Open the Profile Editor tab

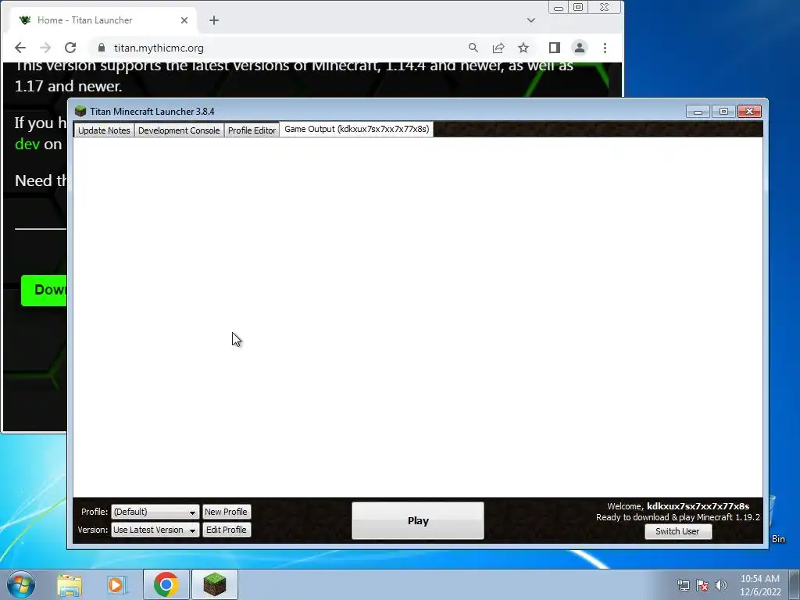coord(252,130)
